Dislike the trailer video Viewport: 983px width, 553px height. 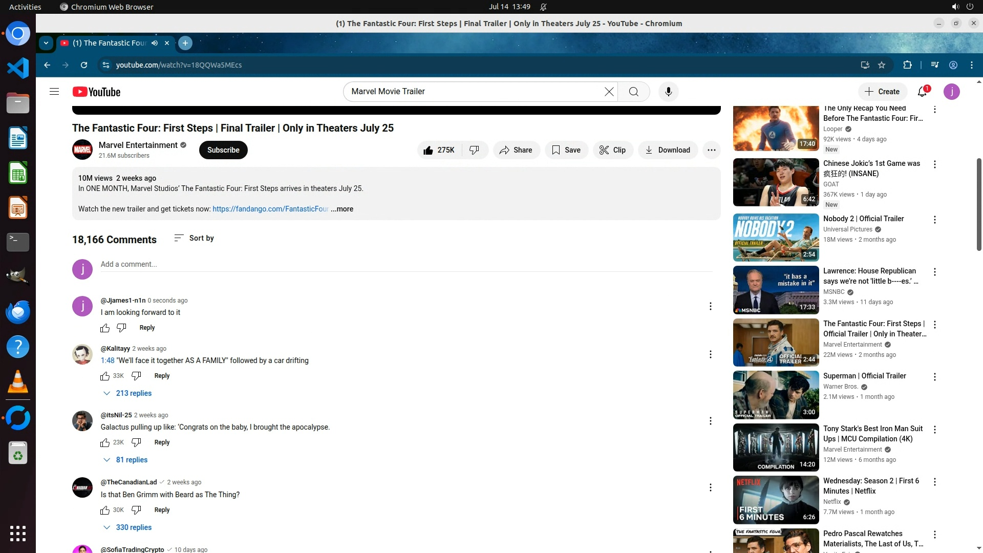pyautogui.click(x=475, y=150)
